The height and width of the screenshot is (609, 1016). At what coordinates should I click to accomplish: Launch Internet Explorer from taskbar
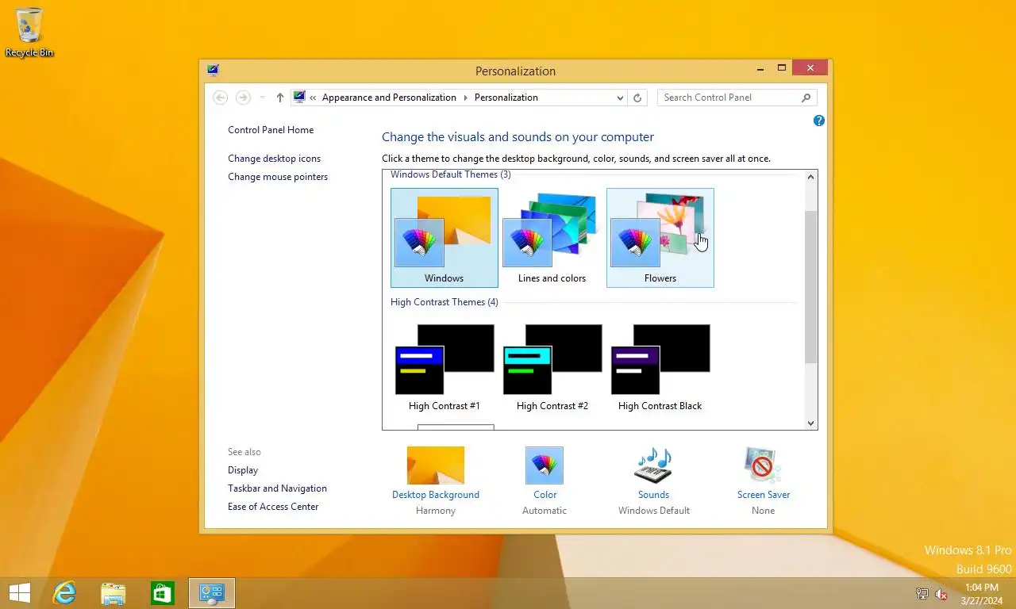coord(64,593)
